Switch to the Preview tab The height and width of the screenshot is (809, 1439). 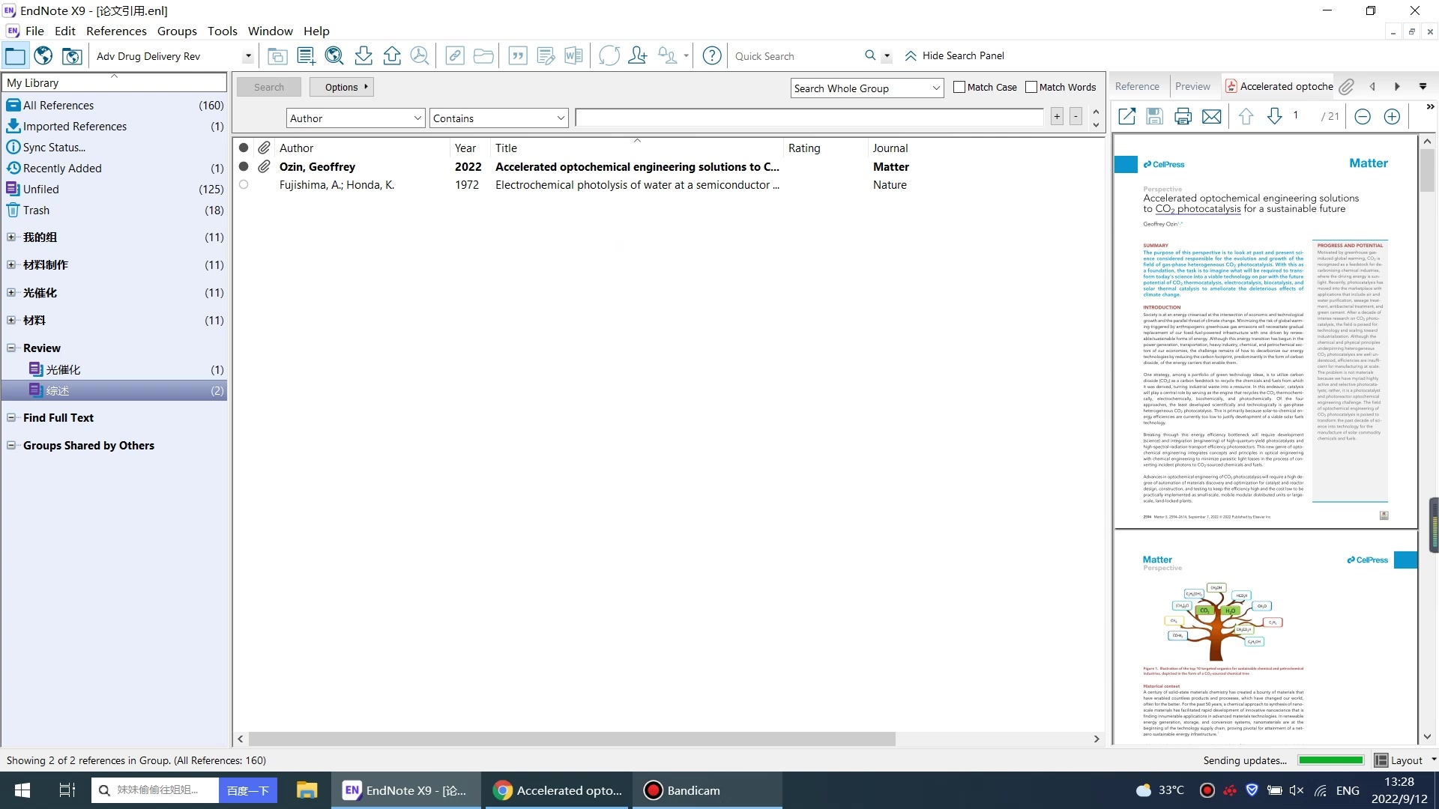(1192, 86)
